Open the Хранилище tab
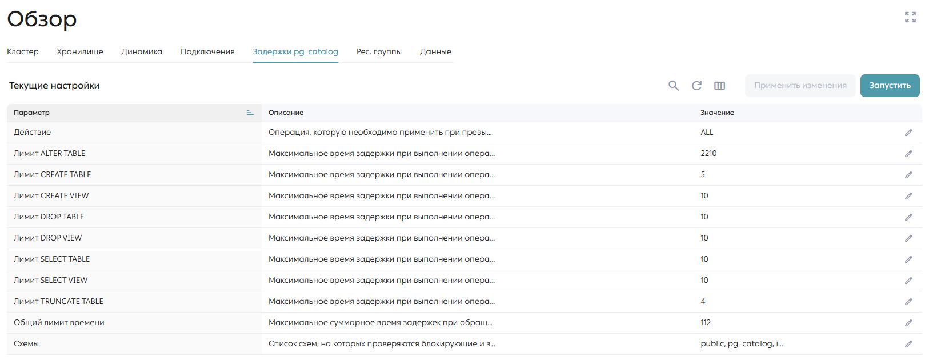Viewport: 929px width, 360px height. [x=80, y=51]
